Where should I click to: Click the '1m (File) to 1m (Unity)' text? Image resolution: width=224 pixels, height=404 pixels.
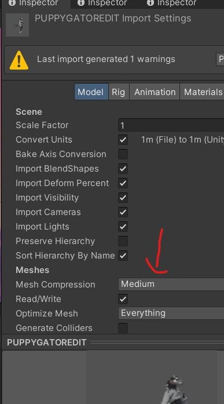tap(182, 140)
